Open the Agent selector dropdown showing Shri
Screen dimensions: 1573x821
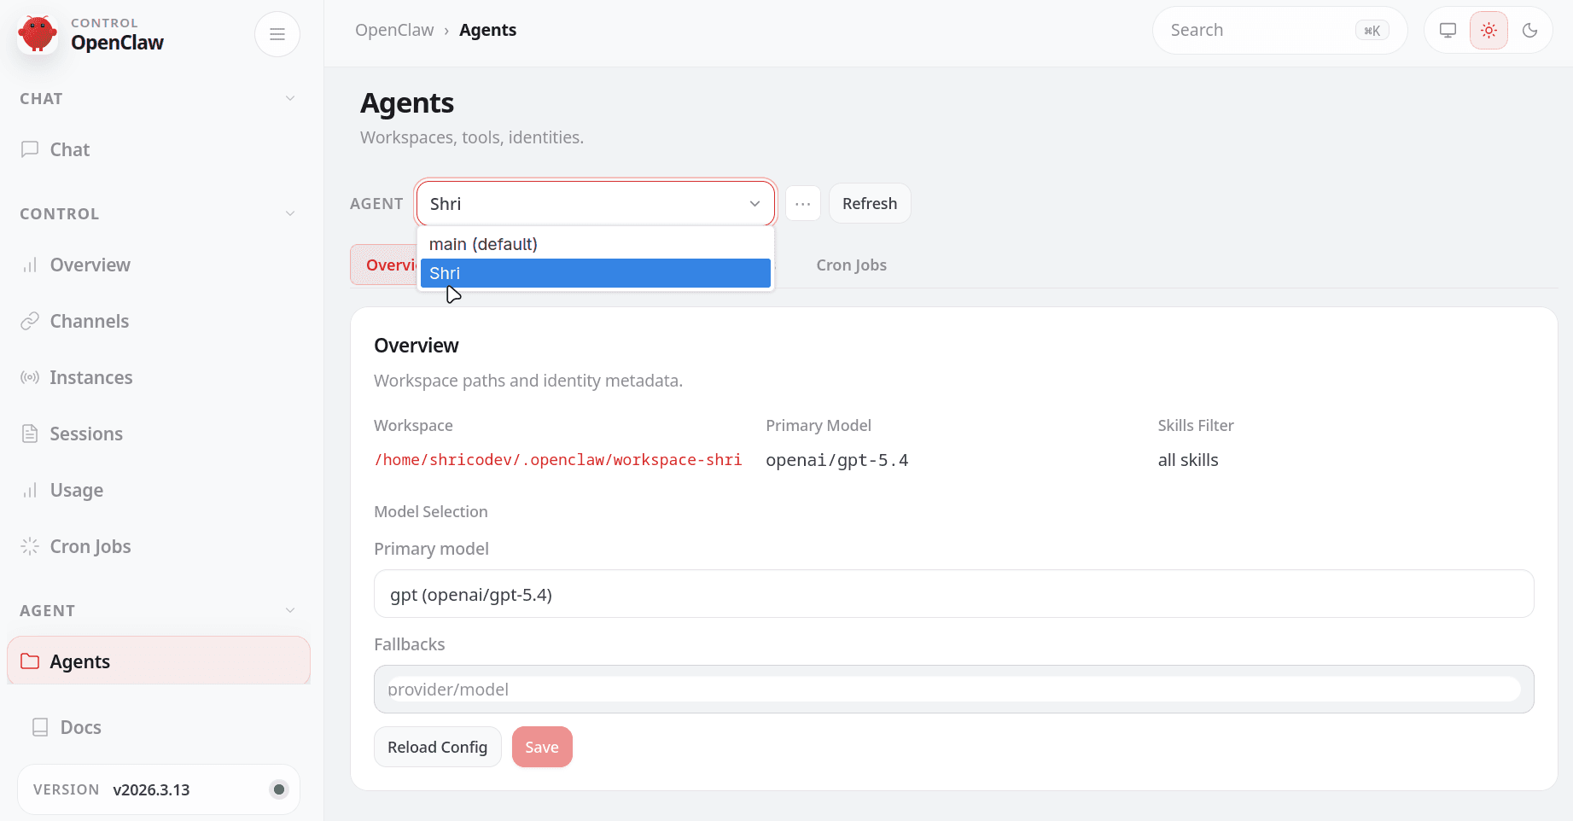[596, 203]
